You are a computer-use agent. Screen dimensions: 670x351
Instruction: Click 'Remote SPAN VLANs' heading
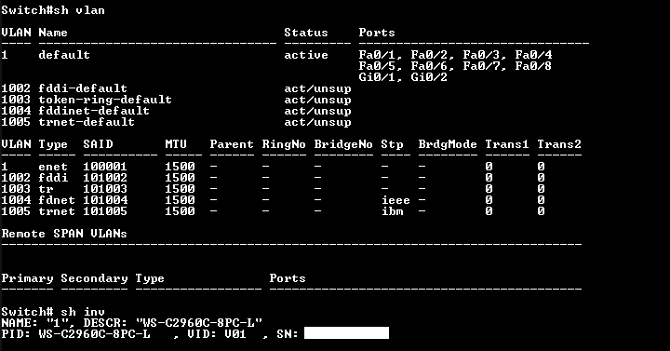coord(64,234)
